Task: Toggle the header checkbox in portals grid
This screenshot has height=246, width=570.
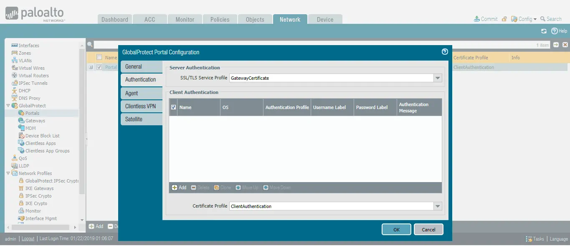Action: point(99,58)
